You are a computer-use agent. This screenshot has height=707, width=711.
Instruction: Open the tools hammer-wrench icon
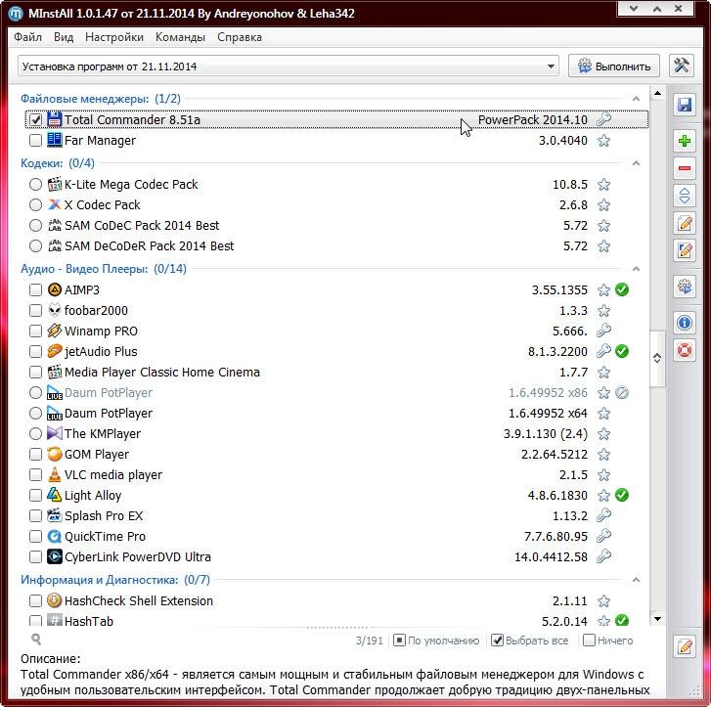[681, 66]
